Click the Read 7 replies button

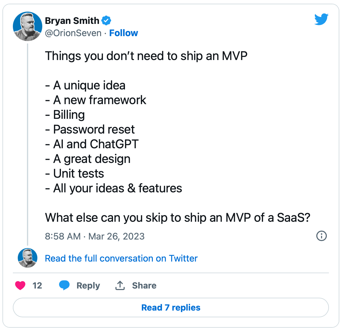[171, 307]
